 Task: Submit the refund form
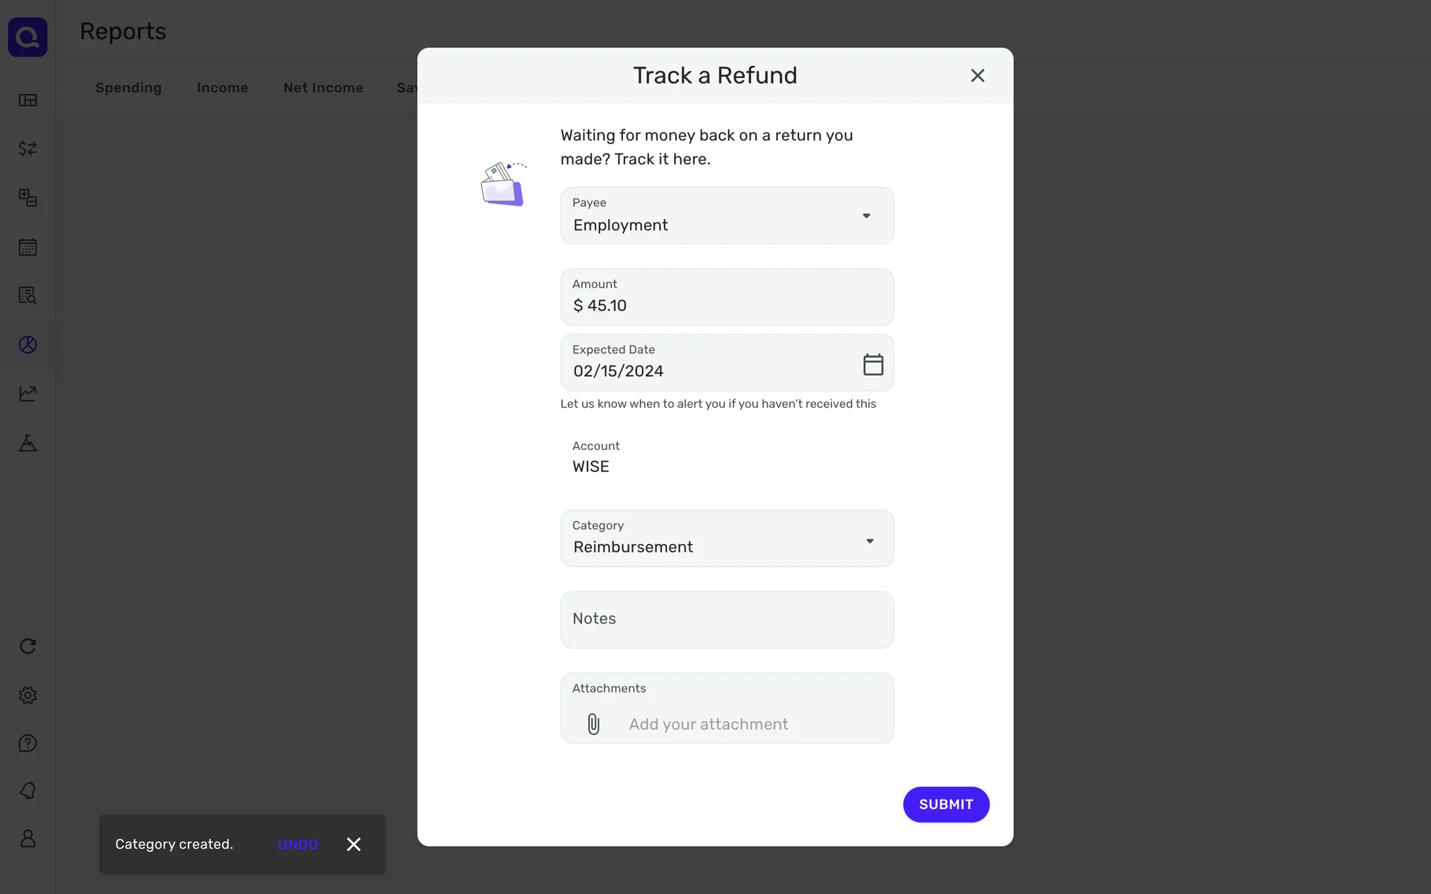[x=946, y=805]
